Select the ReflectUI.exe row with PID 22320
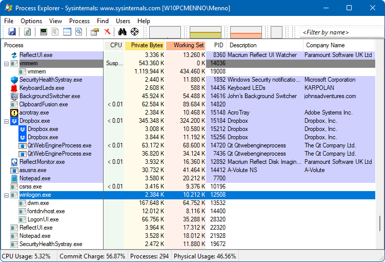This screenshot has width=385, height=262. click(x=188, y=228)
